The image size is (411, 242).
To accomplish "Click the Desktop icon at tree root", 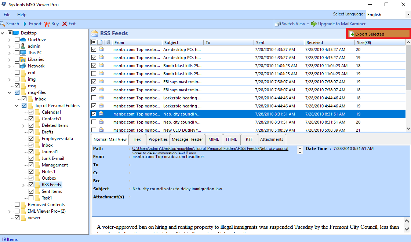I will [x=16, y=33].
